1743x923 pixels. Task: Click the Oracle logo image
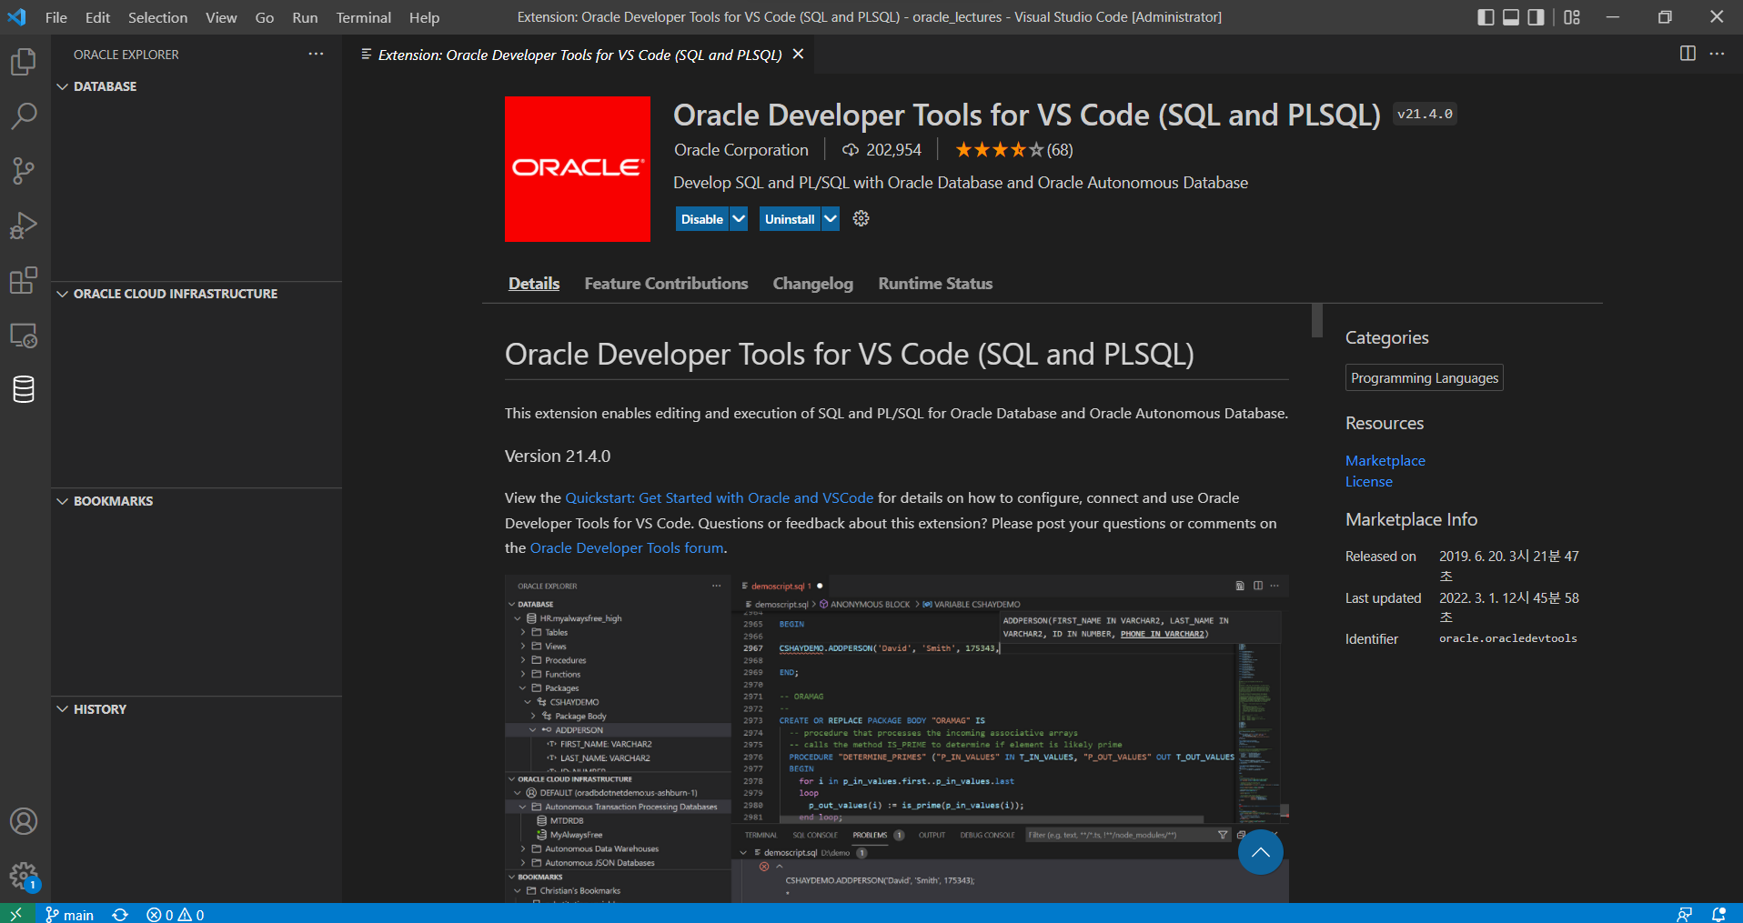pos(578,169)
